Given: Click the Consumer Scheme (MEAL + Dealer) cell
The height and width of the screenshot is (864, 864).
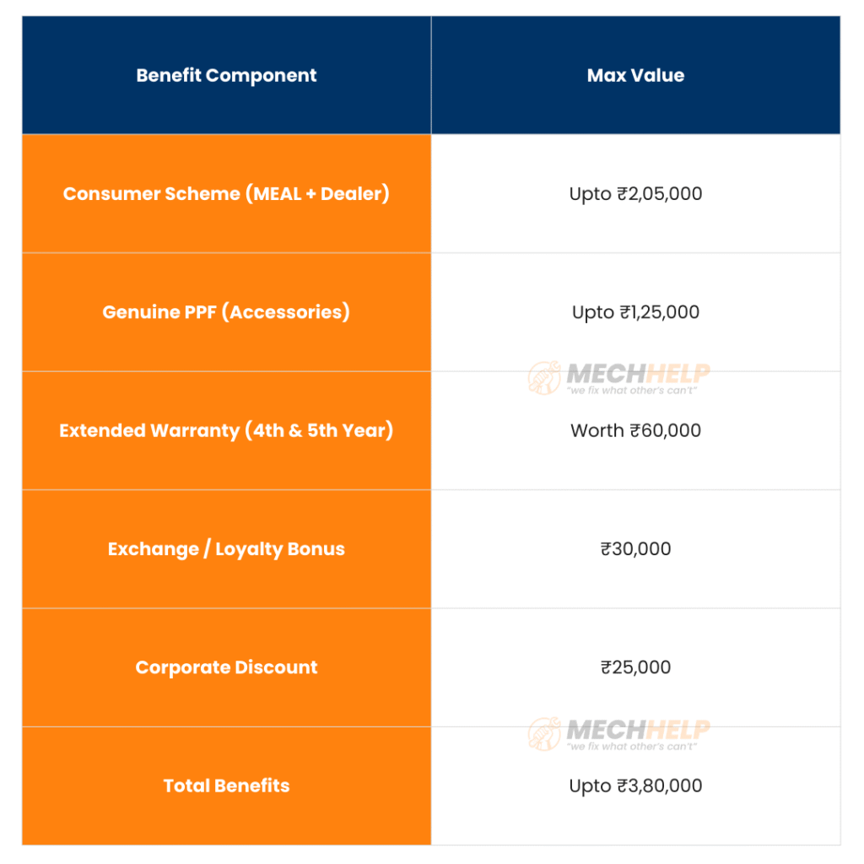Looking at the screenshot, I should [226, 193].
